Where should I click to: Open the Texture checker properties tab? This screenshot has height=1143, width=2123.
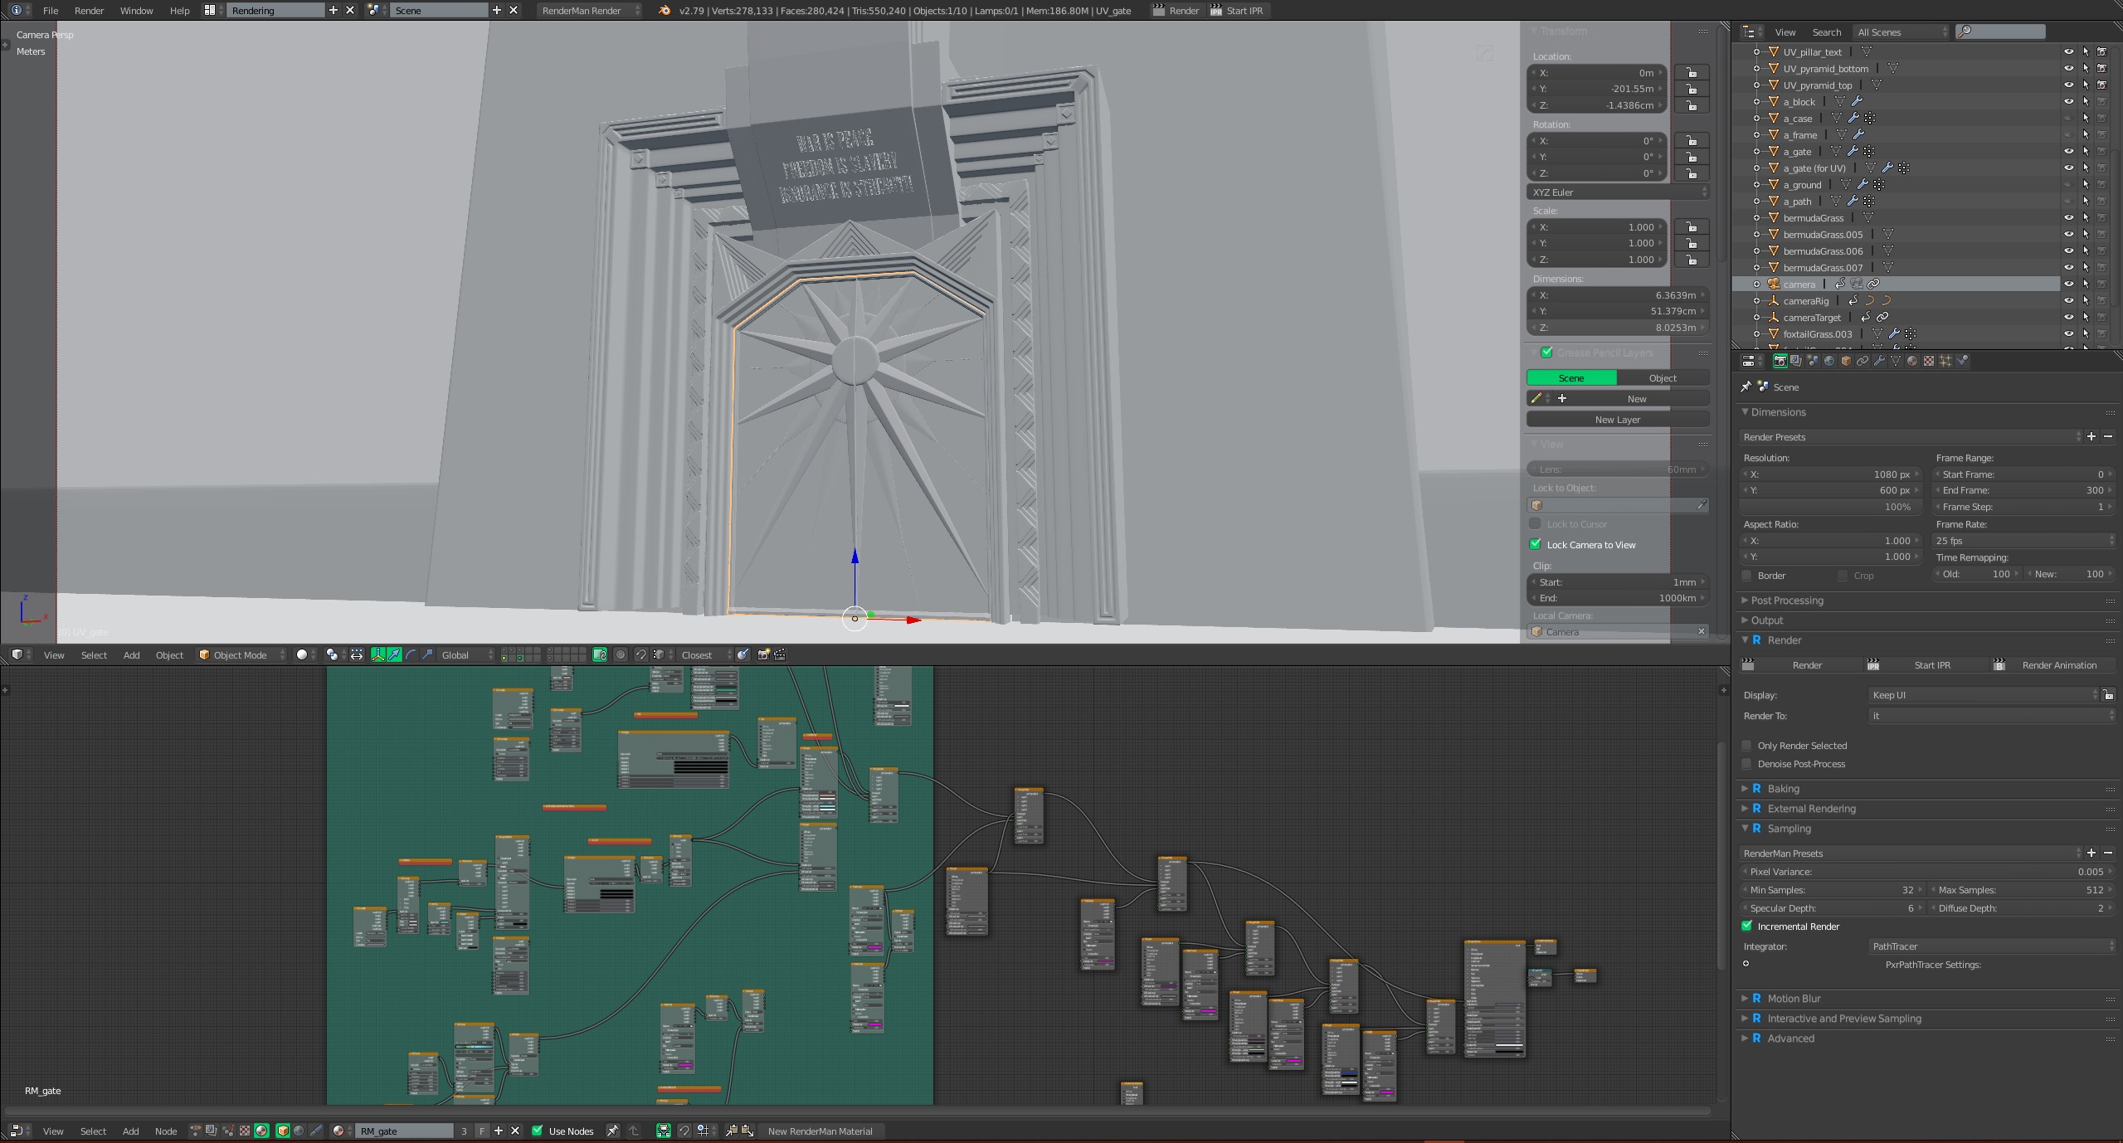coord(1929,361)
